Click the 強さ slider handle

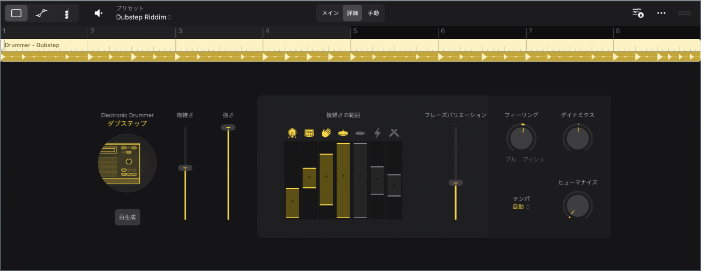click(x=228, y=128)
